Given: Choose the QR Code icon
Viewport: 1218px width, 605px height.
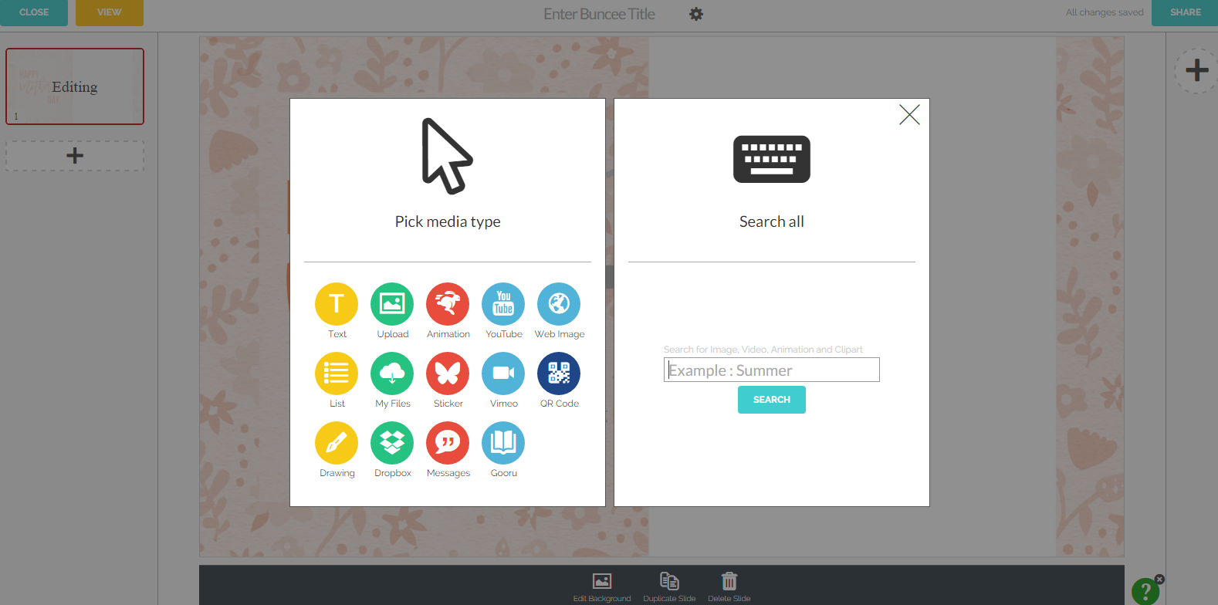Looking at the screenshot, I should (x=559, y=373).
